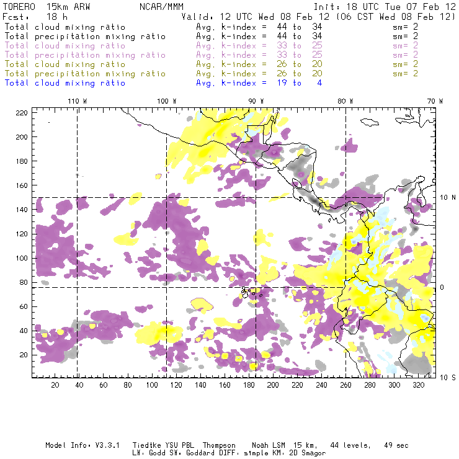Select horizontal-axis tick label '220'
Image resolution: width=459 pixels, height=459 pixels.
click(x=297, y=385)
